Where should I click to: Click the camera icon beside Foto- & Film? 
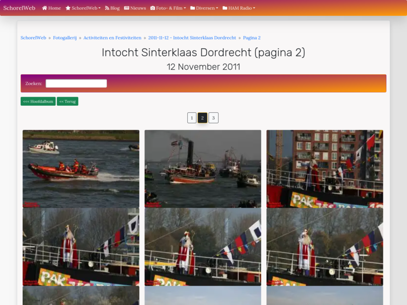click(x=153, y=8)
